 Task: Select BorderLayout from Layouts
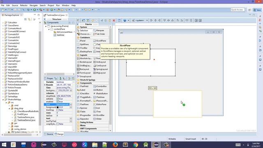[x=84, y=62]
